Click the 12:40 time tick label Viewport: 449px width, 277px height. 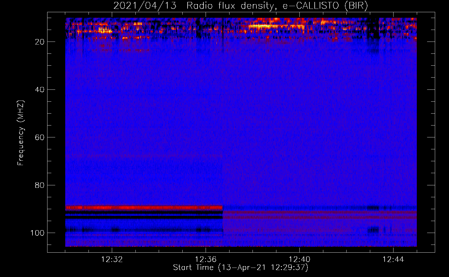click(299, 260)
